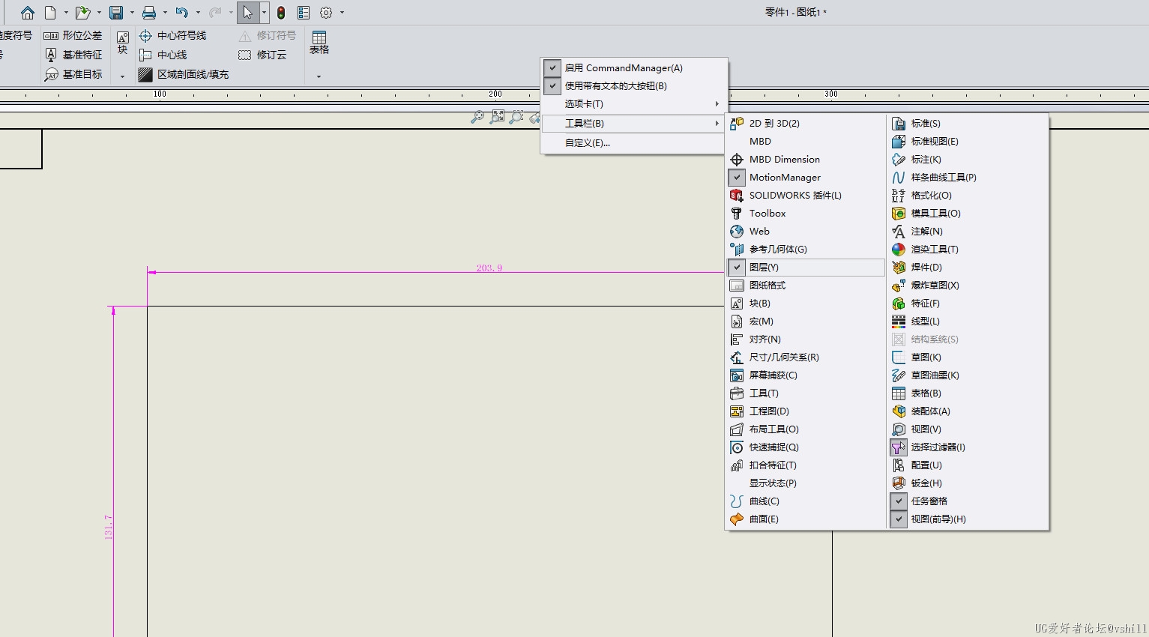Click the Undo icon
Viewport: 1149px width, 637px height.
pyautogui.click(x=181, y=13)
